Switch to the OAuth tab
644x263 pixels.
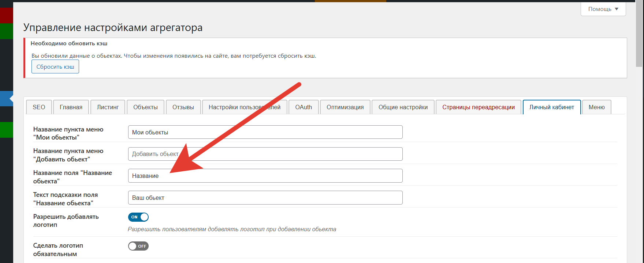[304, 107]
